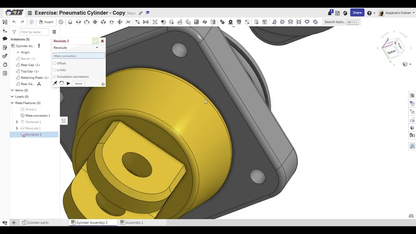Insert parts via the Insert button
Viewport: 416px width, 234px height.
[46, 22]
